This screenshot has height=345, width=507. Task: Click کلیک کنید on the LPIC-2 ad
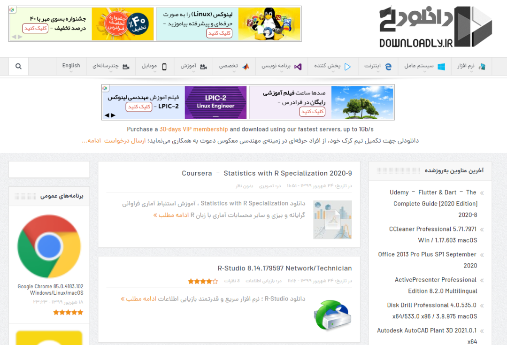(x=138, y=107)
